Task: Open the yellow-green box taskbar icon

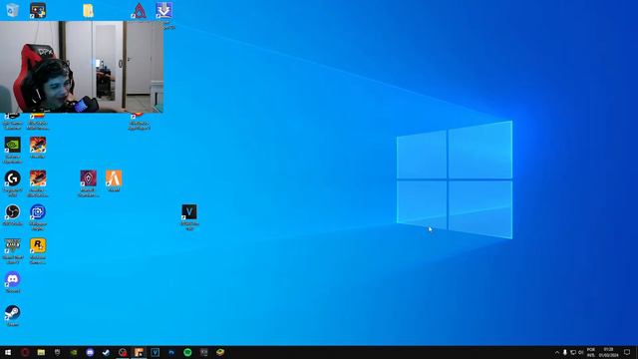Action: pyautogui.click(x=220, y=352)
